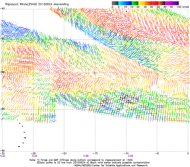Screen dimensions: 190x167
Task: Select the '-45' latitude axis label
Action: pyautogui.click(x=3, y=39)
